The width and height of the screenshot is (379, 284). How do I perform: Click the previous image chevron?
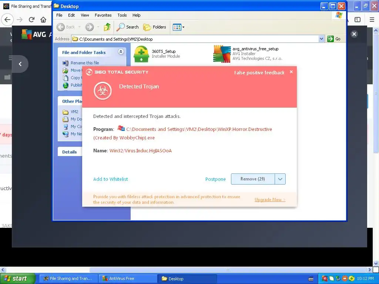click(20, 64)
